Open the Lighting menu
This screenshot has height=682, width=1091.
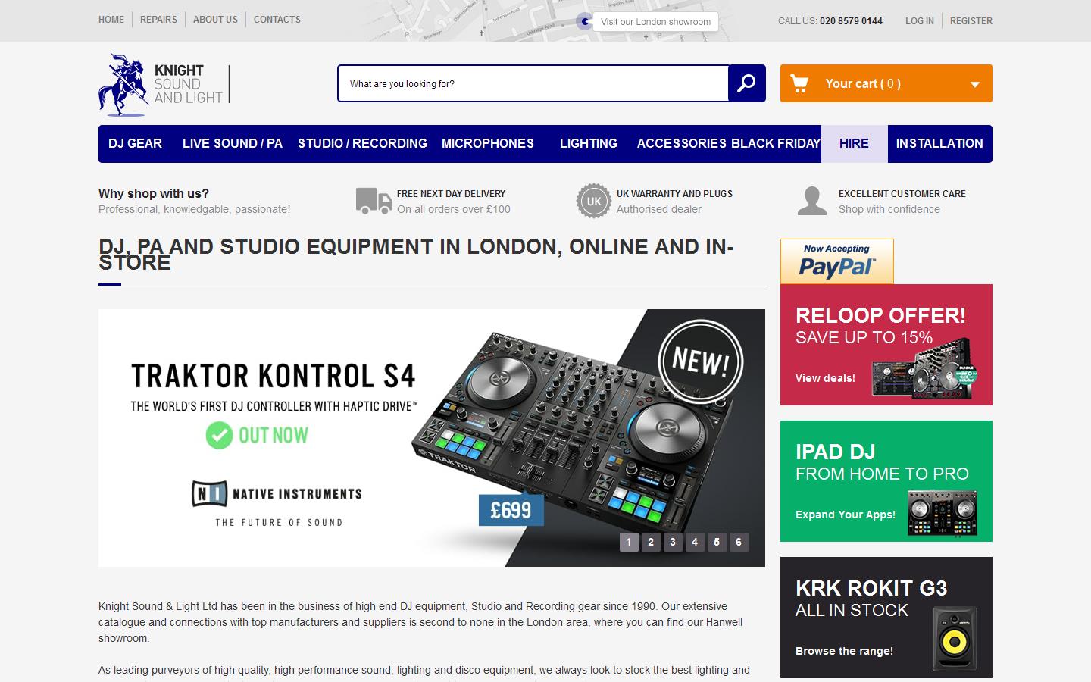[x=589, y=144]
